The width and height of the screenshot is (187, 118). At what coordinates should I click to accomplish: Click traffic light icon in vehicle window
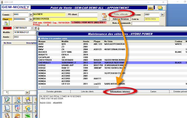(x=38, y=28)
